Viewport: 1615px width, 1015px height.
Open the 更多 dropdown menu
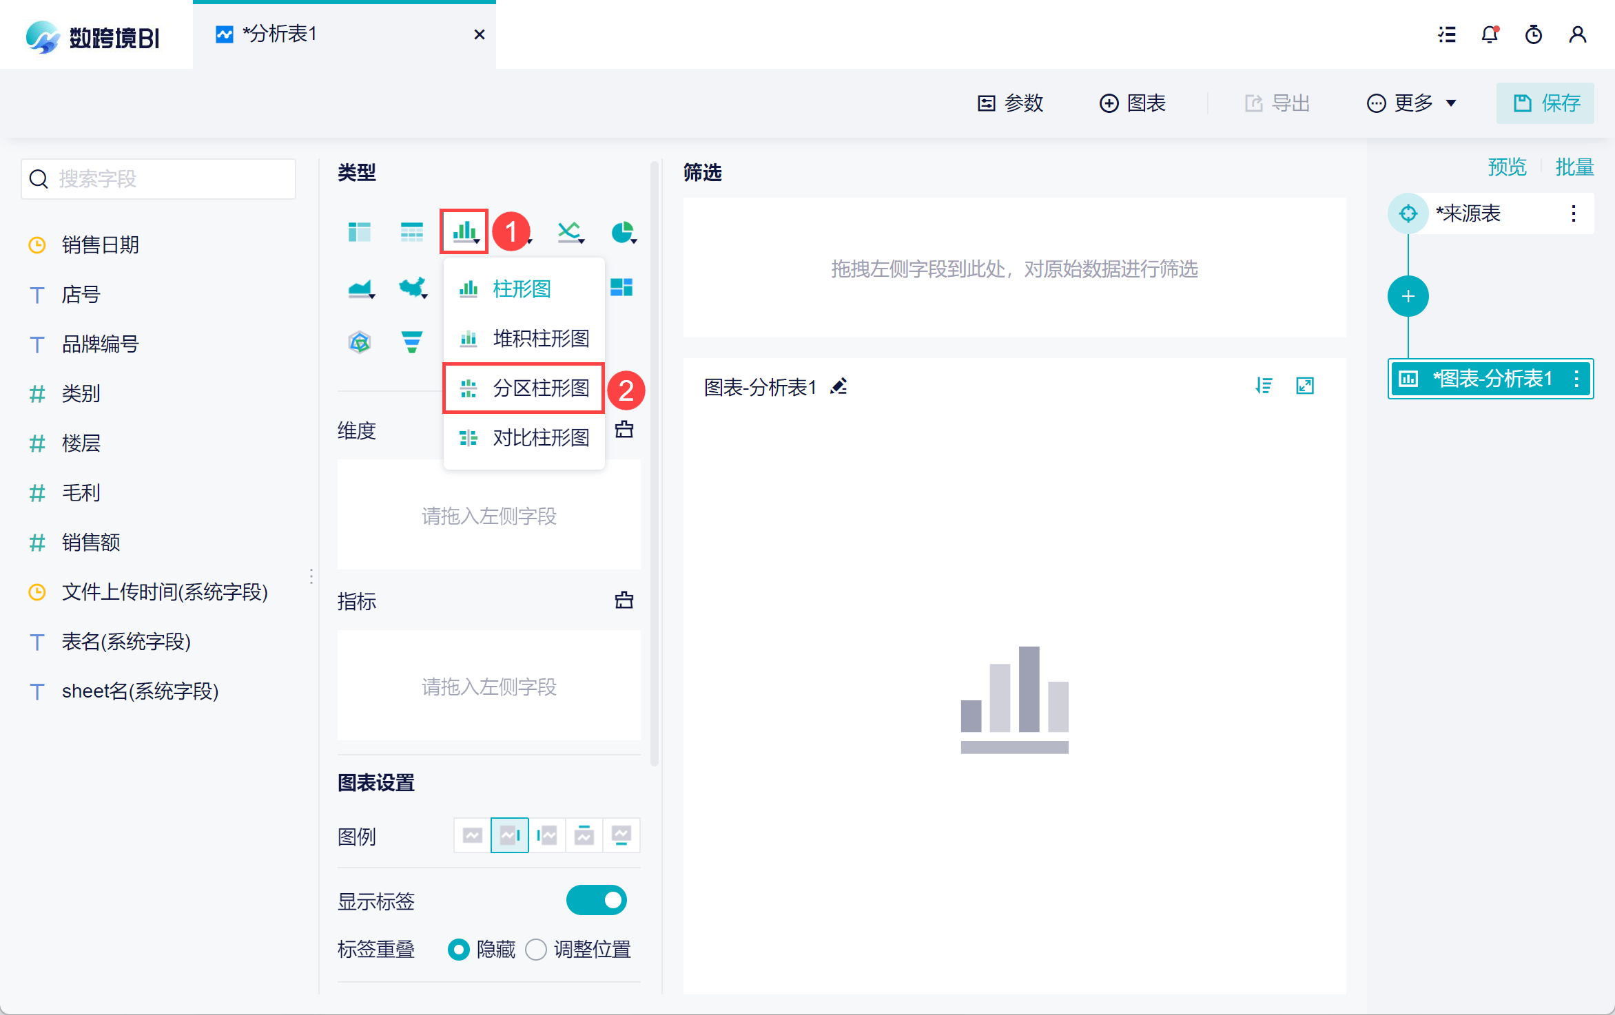pos(1412,103)
